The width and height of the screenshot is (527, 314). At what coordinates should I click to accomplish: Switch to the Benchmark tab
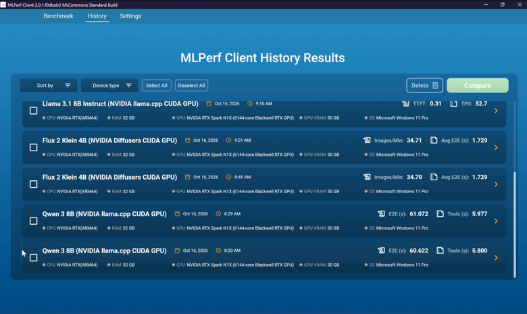[x=58, y=16]
